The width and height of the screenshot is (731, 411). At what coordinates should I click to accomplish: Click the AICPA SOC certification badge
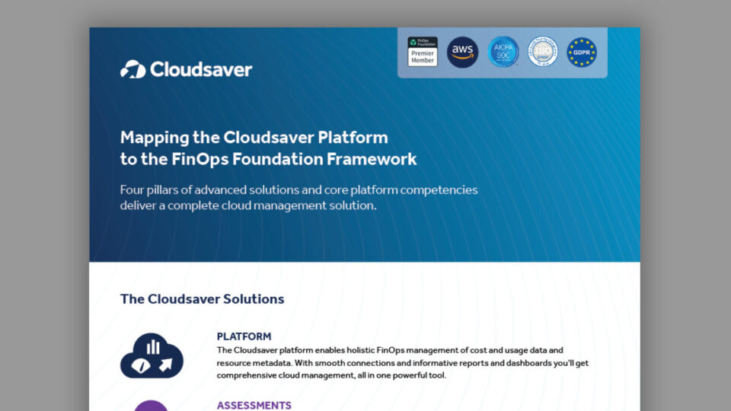coord(503,53)
